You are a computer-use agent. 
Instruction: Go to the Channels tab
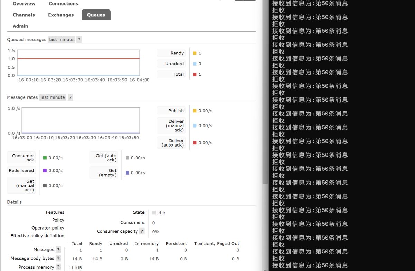coord(24,15)
